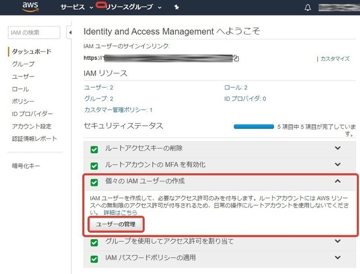The height and width of the screenshot is (274, 360).
Task: Open the ID プロバイダ: 0 resource link
Action: pyautogui.click(x=245, y=99)
